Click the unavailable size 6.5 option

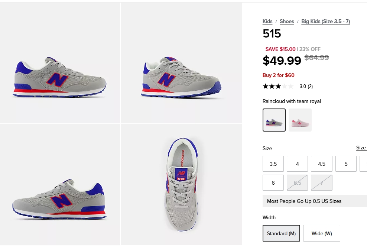click(297, 183)
